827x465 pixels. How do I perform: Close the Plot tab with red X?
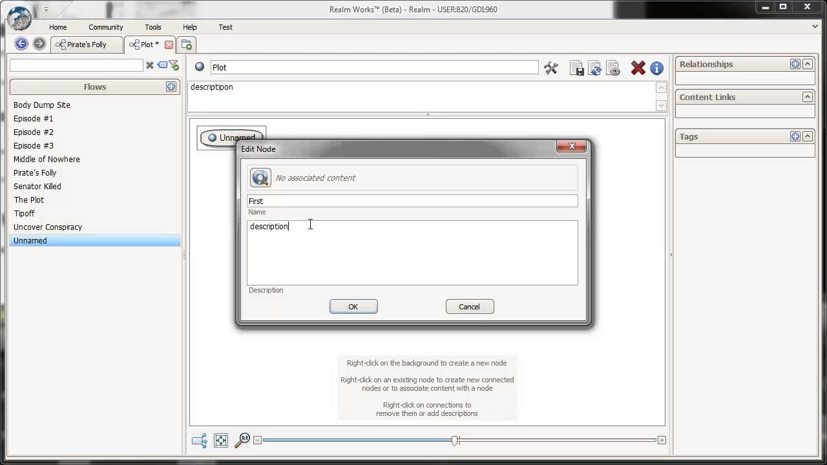click(169, 45)
